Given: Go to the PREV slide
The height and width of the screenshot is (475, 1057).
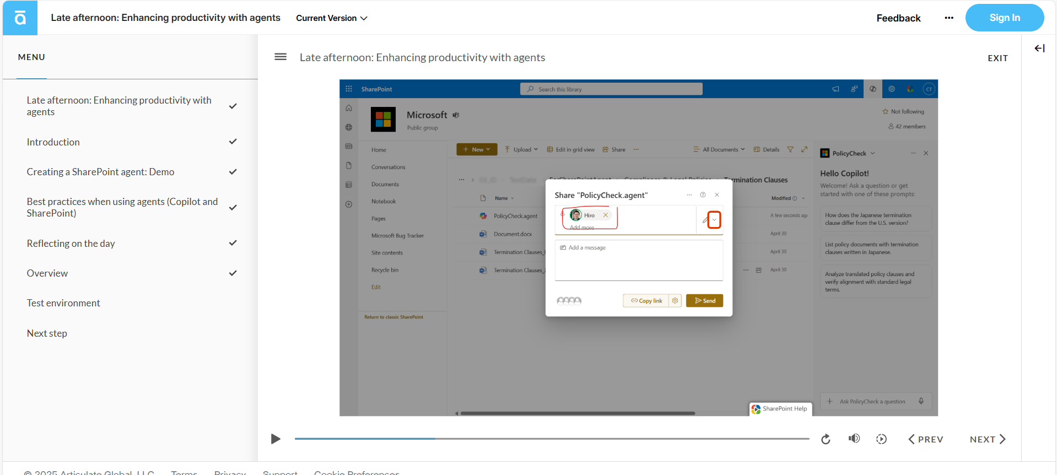Looking at the screenshot, I should [x=926, y=439].
